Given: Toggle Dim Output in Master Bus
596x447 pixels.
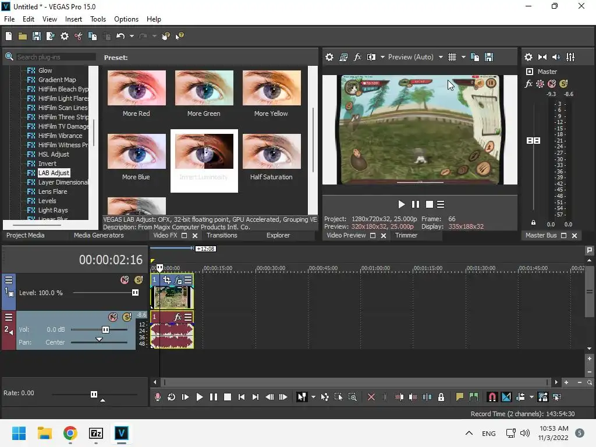Looking at the screenshot, I should click(556, 57).
